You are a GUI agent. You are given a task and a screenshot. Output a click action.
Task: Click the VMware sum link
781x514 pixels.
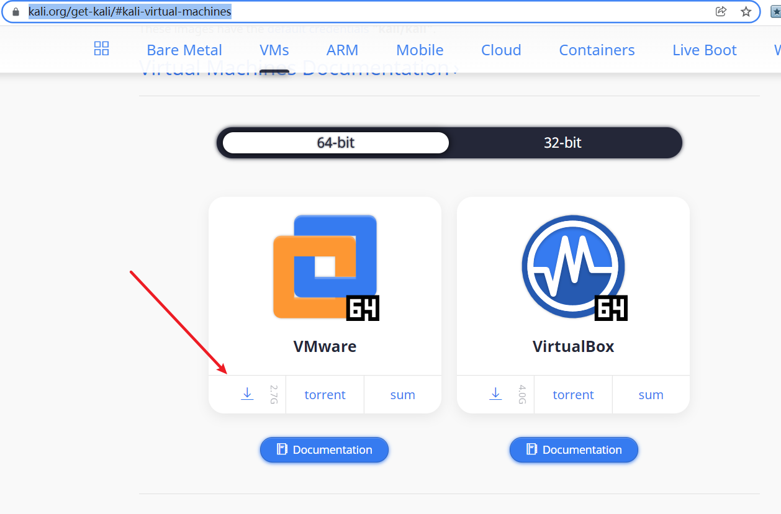[402, 395]
